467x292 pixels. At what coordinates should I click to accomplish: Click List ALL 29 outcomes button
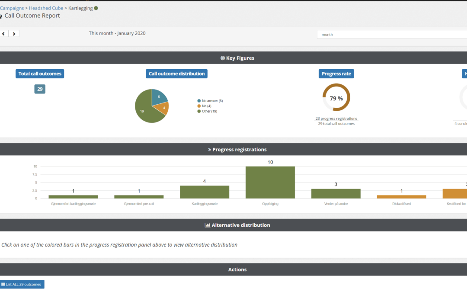(x=22, y=284)
